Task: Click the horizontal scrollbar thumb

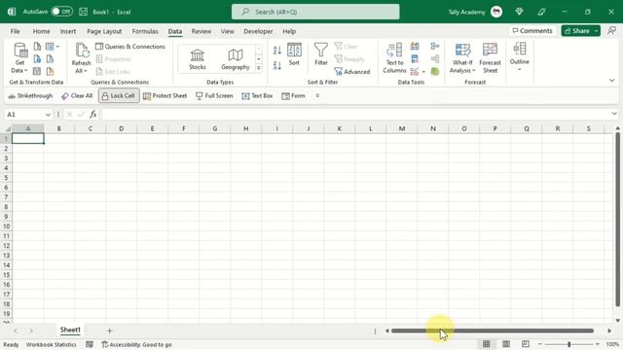Action: [493, 331]
